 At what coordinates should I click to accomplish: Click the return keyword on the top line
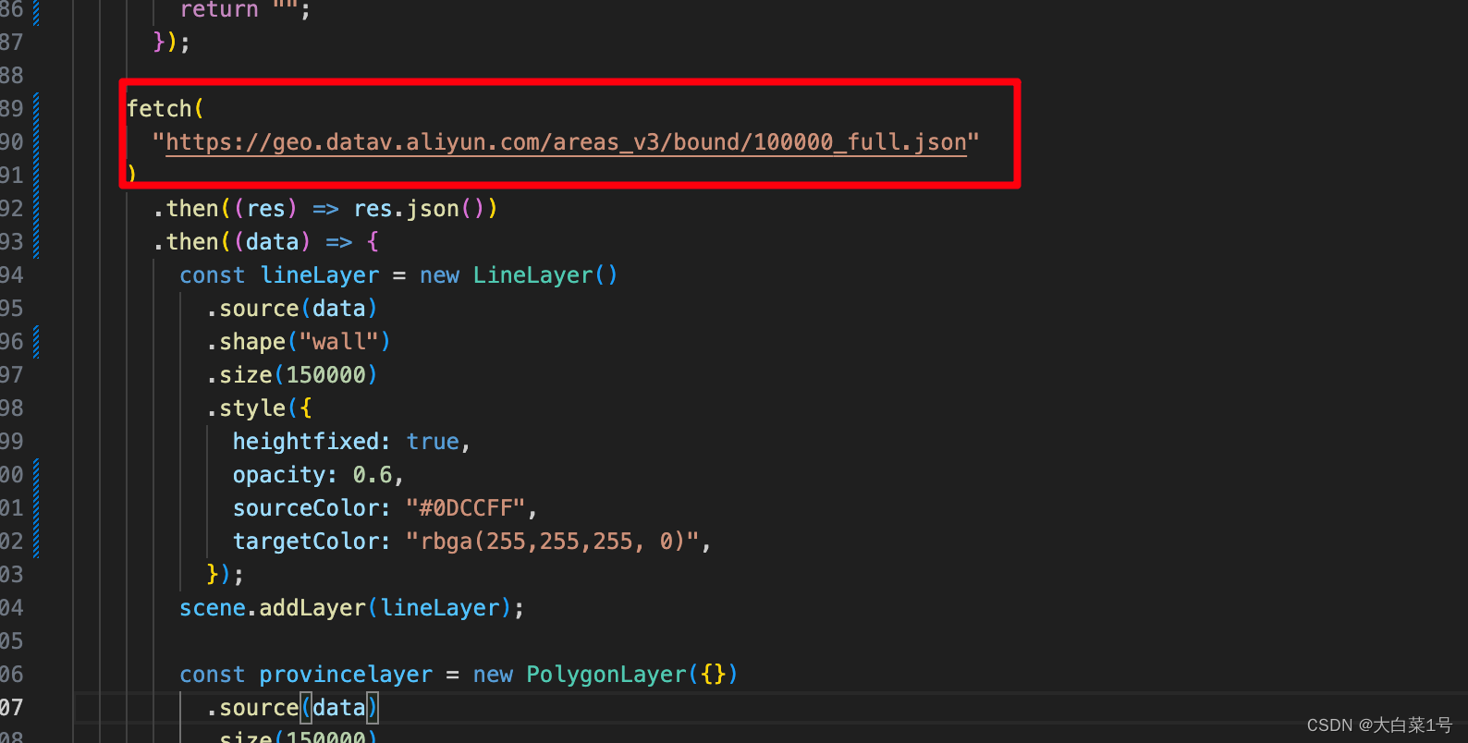coord(219,9)
